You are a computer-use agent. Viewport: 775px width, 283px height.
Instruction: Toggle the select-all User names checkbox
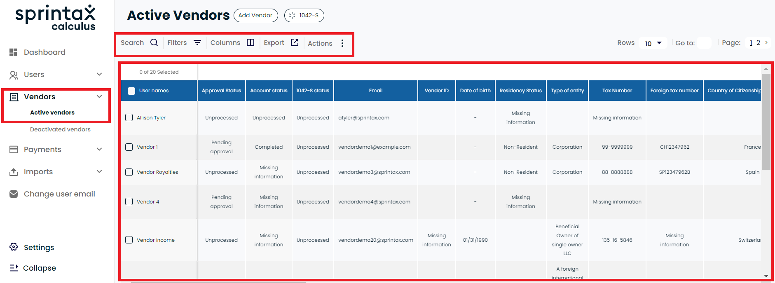pyautogui.click(x=131, y=91)
